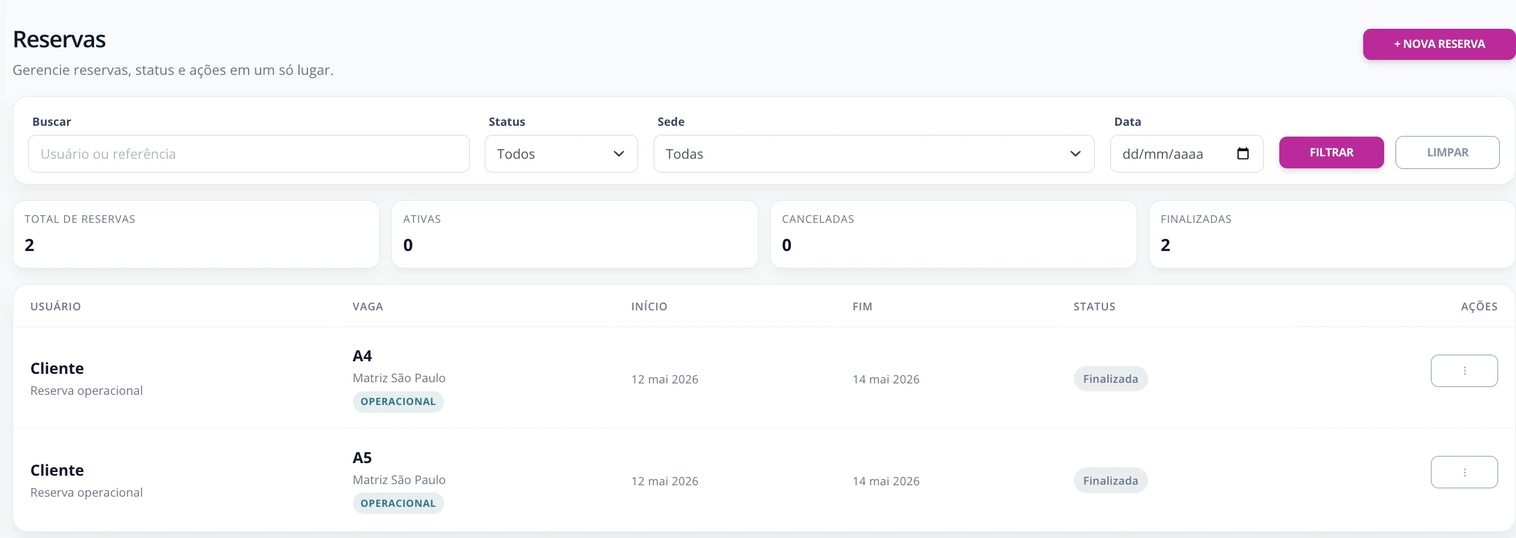
Task: Click Matriz São Paulo in the A4 row
Action: pos(399,378)
